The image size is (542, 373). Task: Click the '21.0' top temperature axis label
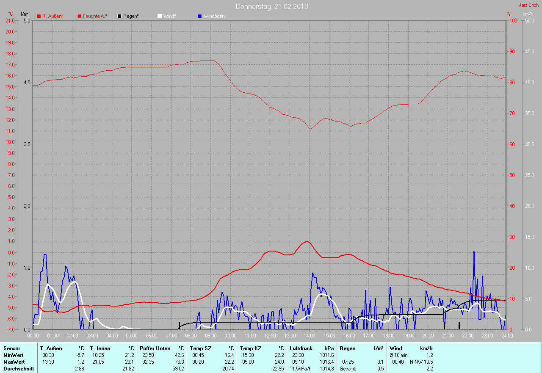[x=10, y=20]
